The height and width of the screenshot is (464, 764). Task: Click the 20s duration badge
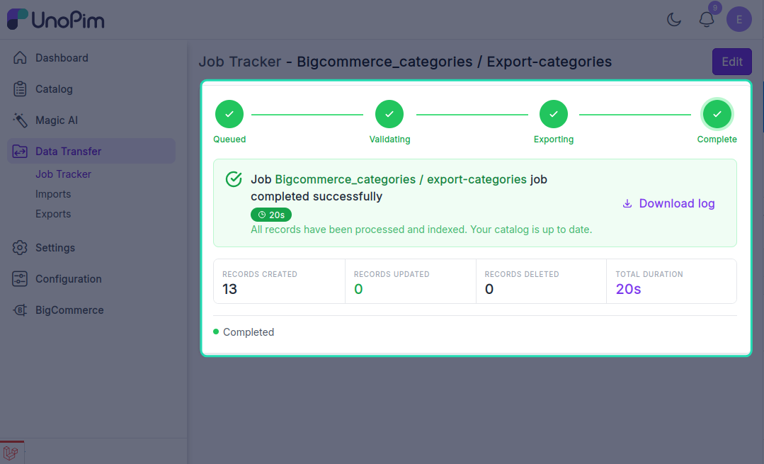click(x=271, y=215)
